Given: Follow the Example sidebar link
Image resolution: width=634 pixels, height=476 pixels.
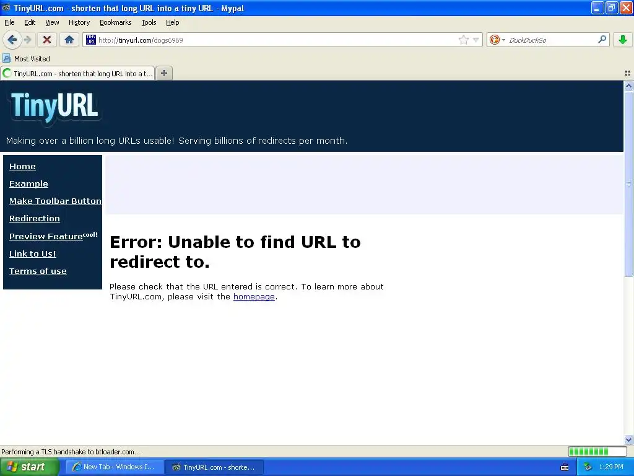Looking at the screenshot, I should tap(28, 183).
